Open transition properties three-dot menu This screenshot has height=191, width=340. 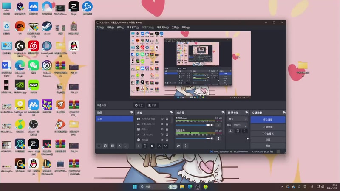(245, 131)
